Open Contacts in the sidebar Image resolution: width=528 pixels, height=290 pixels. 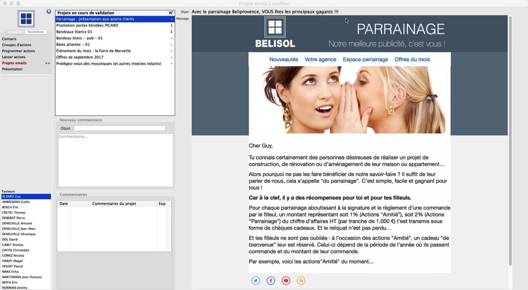[9, 39]
